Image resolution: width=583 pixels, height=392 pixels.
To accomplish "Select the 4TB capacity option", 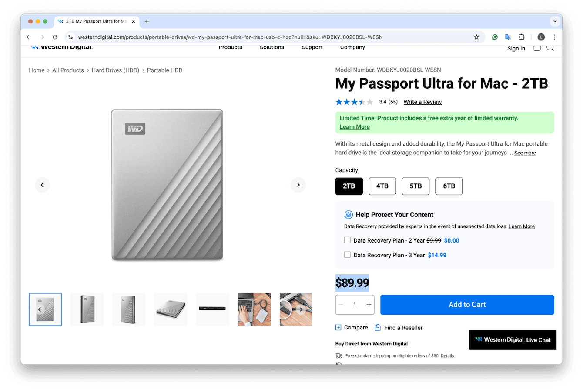I will 382,186.
